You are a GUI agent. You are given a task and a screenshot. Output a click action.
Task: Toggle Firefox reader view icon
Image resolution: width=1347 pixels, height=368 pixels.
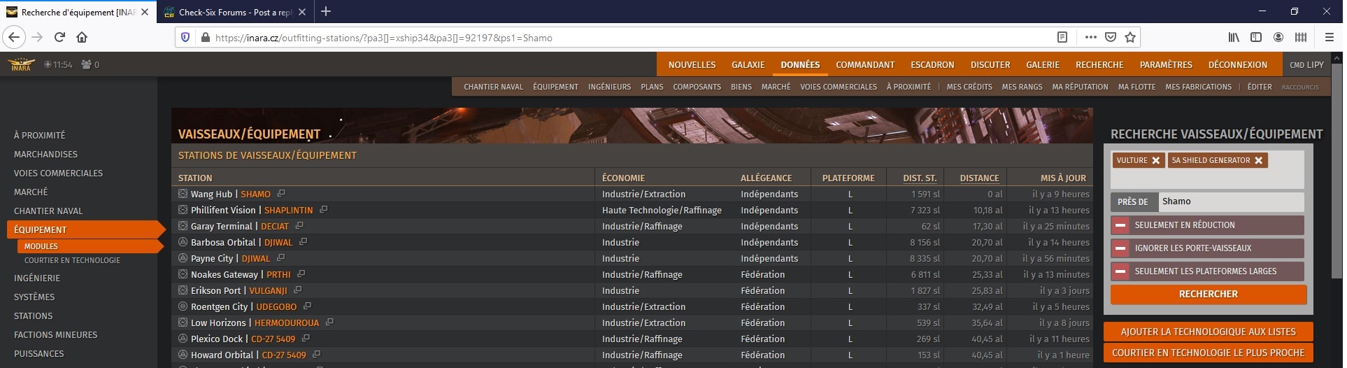[1062, 37]
